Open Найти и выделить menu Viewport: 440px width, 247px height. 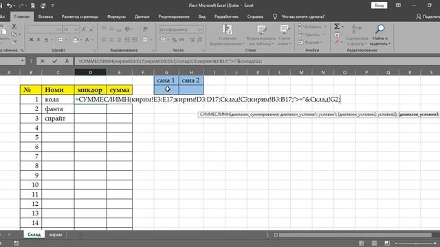380,35
